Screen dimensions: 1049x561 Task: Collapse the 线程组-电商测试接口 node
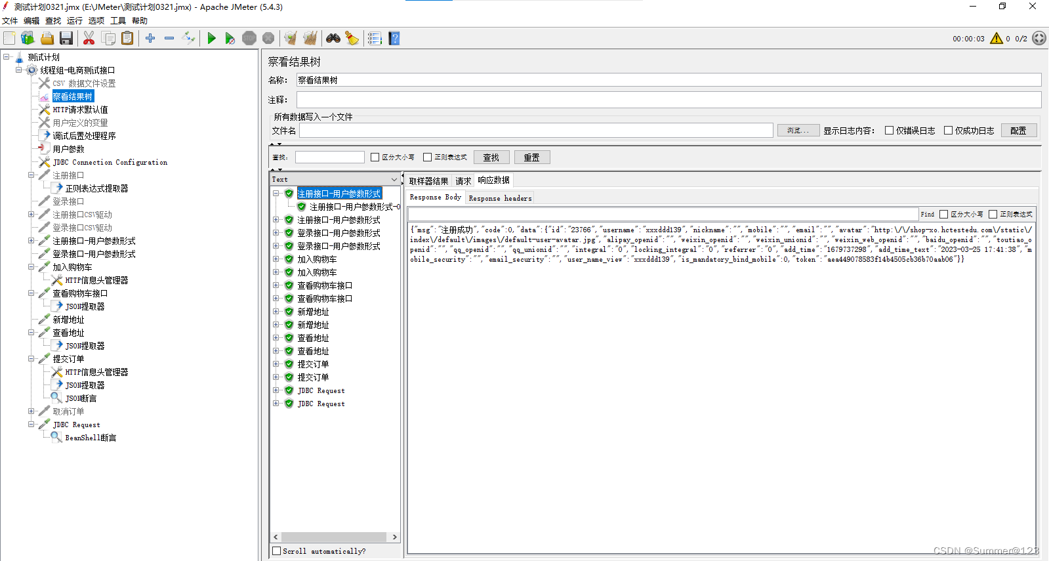coord(19,70)
